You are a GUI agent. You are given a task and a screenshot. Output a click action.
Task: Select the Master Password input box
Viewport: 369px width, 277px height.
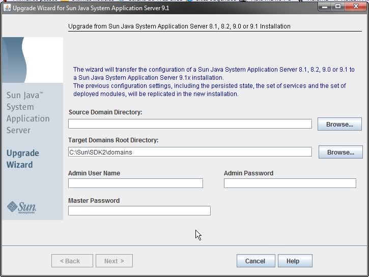[x=139, y=211]
